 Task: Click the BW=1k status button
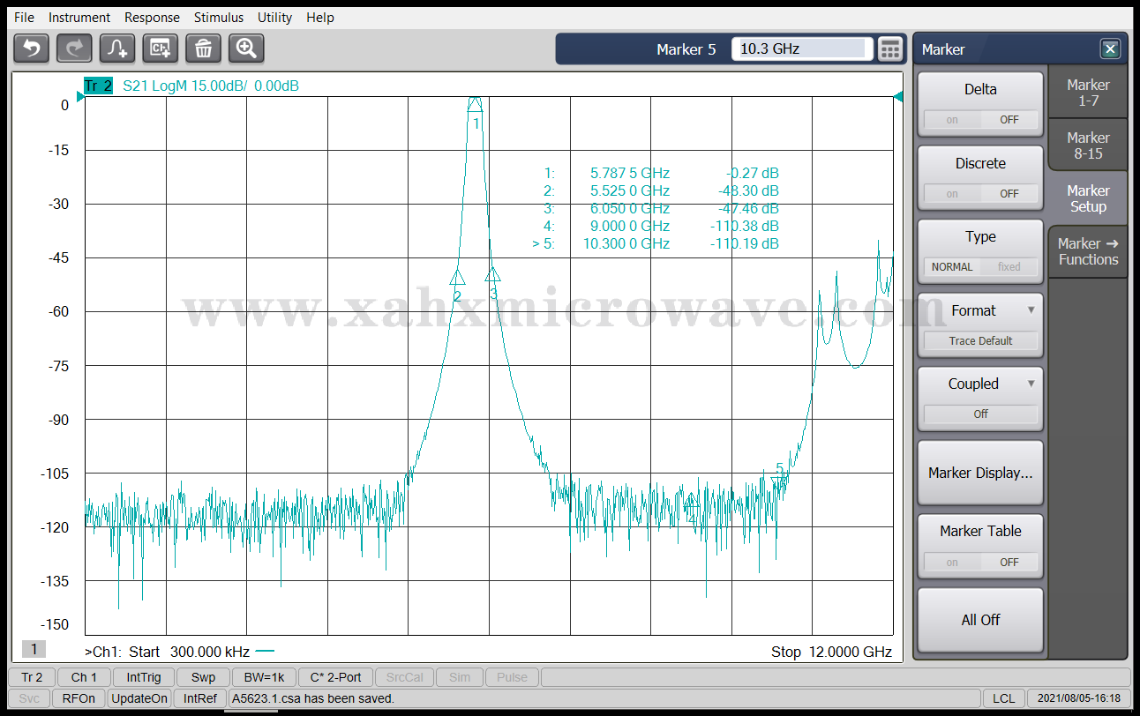point(264,677)
